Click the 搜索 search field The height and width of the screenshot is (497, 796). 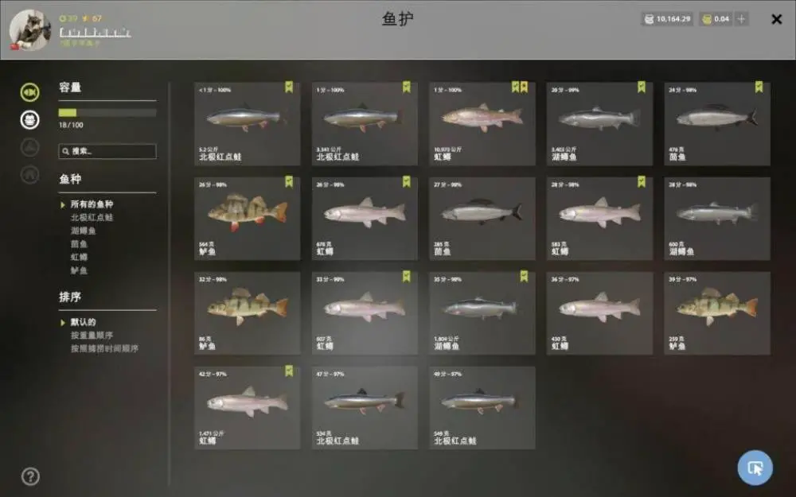[107, 151]
